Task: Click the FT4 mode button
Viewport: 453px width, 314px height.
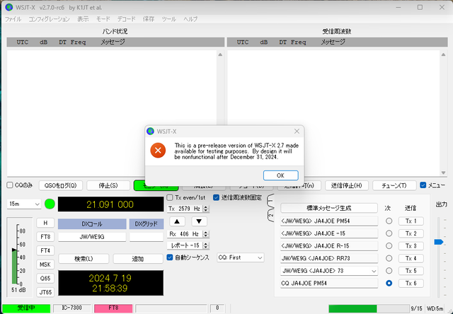Action: point(45,251)
